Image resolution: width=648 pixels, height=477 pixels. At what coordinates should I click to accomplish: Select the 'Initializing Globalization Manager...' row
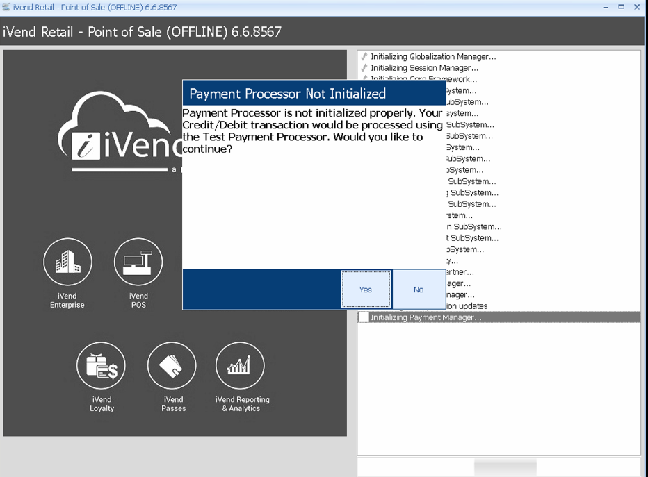499,56
